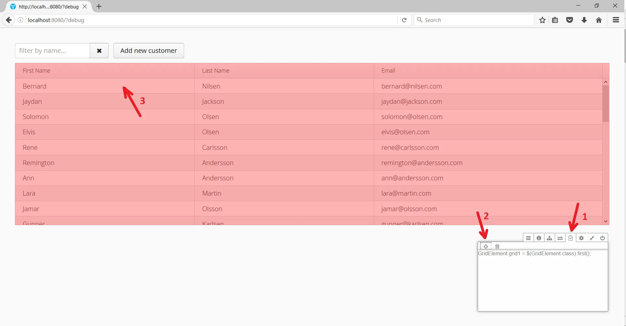Open the component Hierarchy inspector
This screenshot has width=626, height=326.
(549, 238)
